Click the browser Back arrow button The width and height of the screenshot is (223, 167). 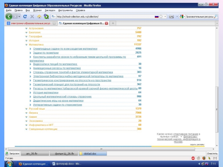click(x=9, y=16)
